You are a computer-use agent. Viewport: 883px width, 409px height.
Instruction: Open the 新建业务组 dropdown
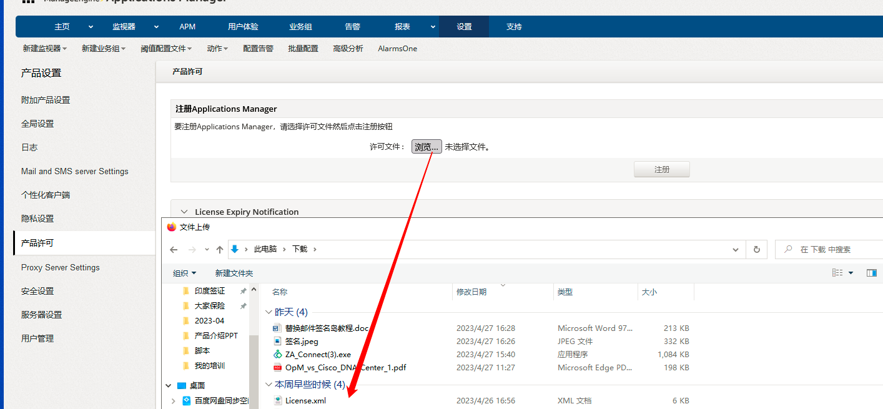[x=104, y=49]
